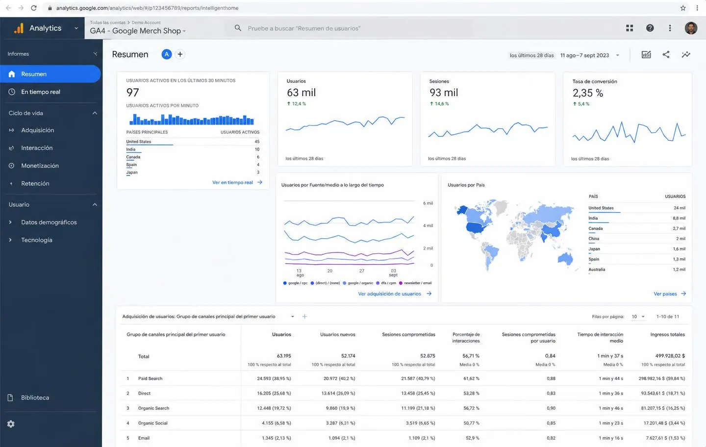This screenshot has height=447, width=706.
Task: Click the En tiempo real clock icon
Action: (x=11, y=92)
